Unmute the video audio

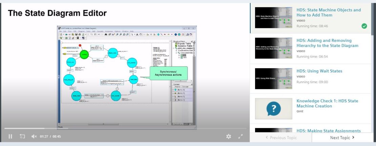click(x=34, y=137)
